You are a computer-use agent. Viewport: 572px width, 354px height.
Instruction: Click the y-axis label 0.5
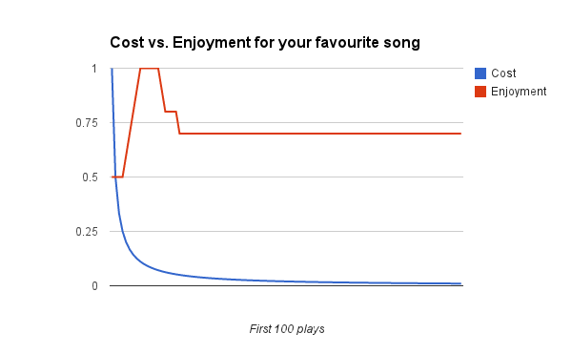[91, 177]
